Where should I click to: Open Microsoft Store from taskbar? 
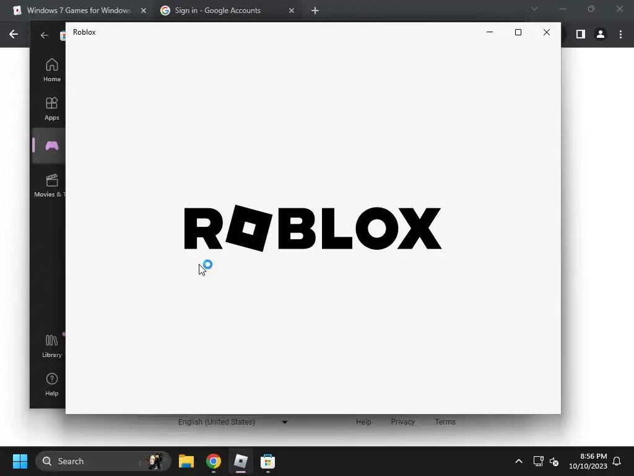coord(267,461)
